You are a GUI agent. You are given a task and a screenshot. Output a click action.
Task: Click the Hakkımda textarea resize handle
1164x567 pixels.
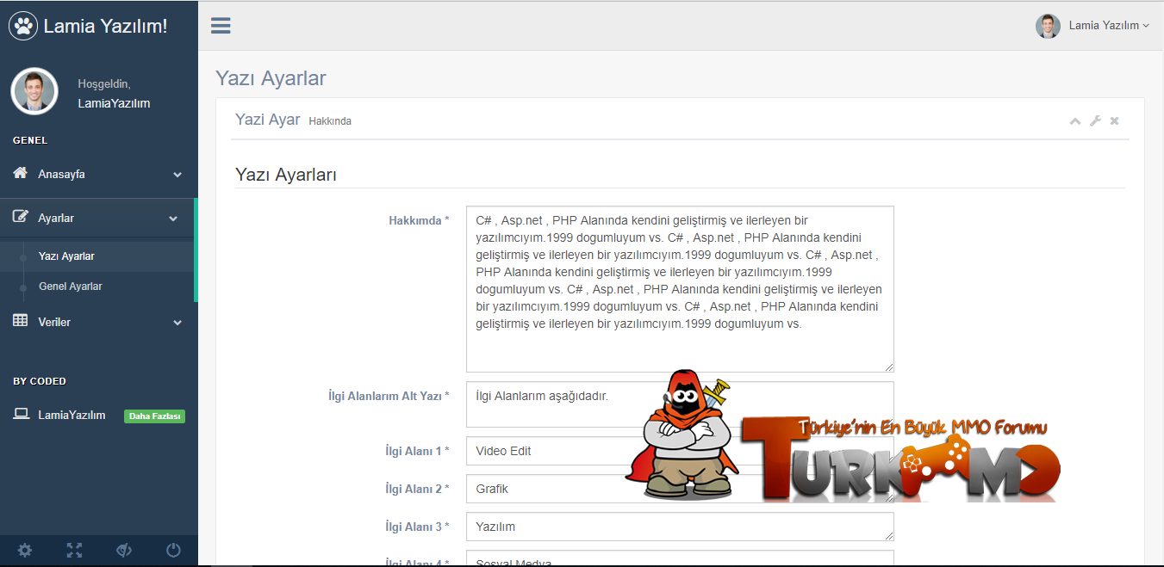tap(888, 367)
